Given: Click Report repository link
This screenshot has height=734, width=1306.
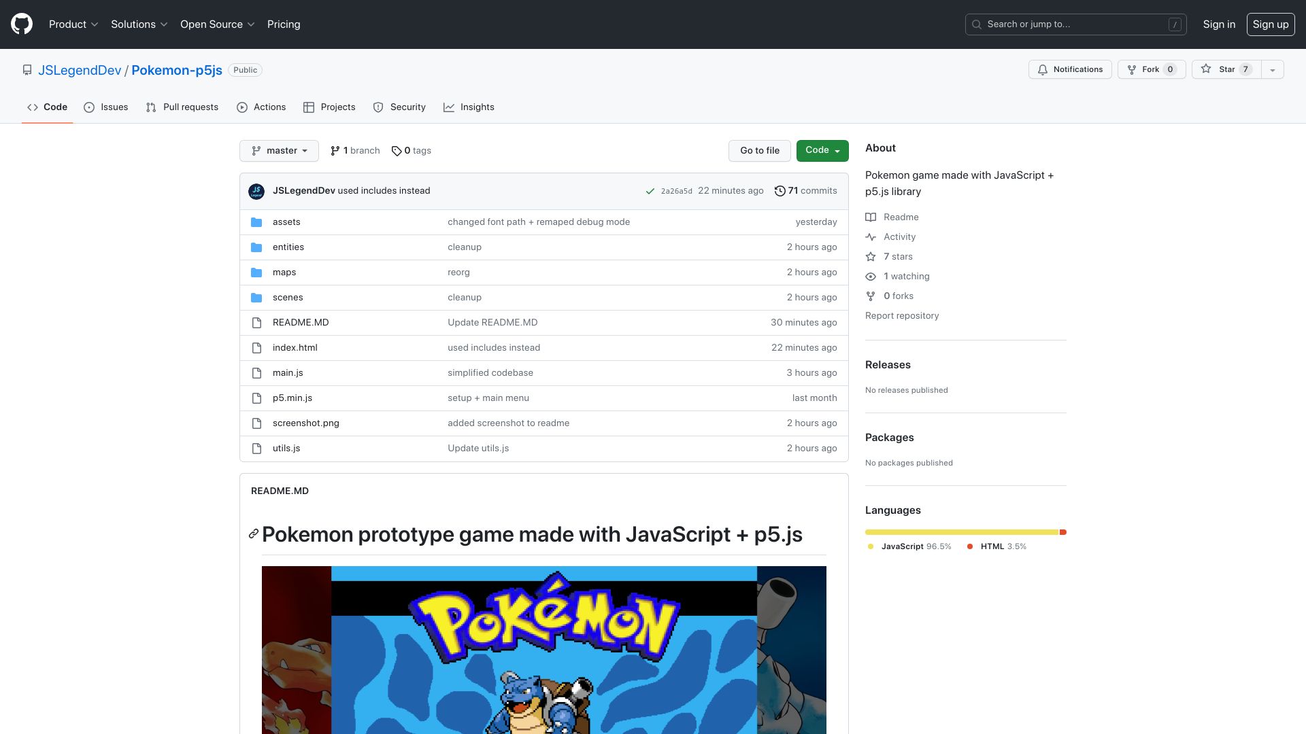Looking at the screenshot, I should tap(902, 316).
